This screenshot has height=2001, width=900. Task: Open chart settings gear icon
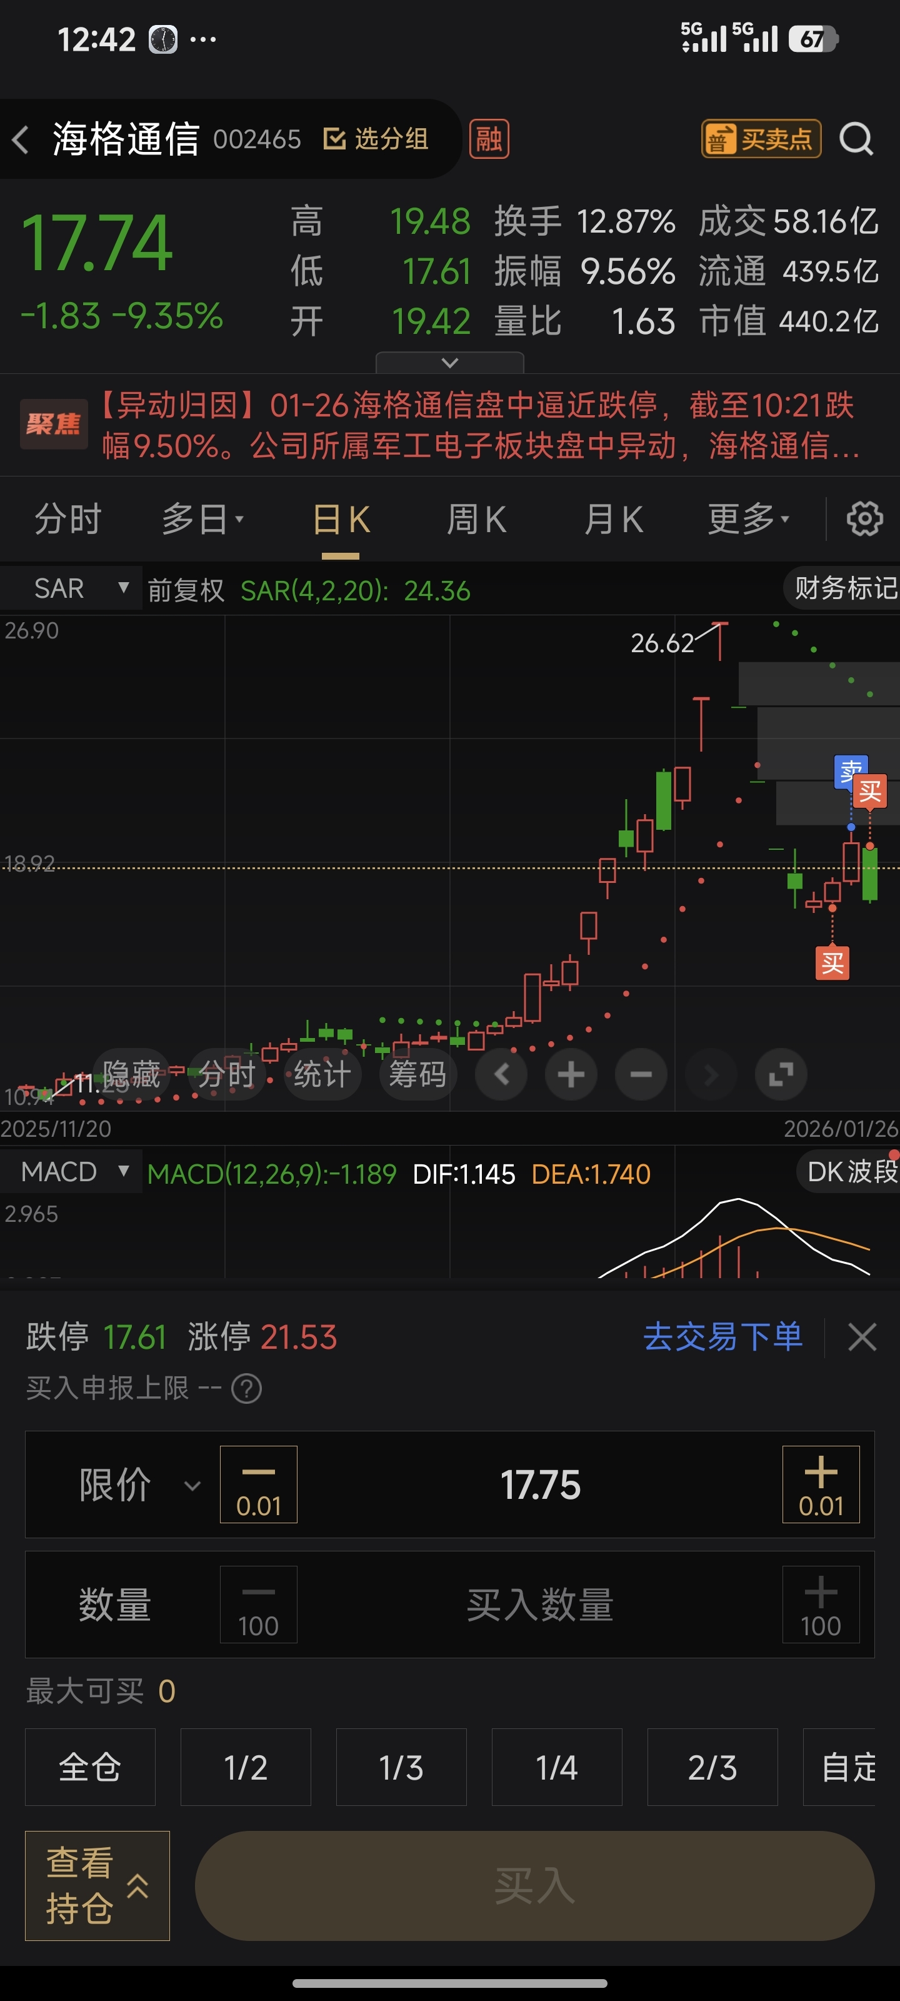(x=864, y=519)
